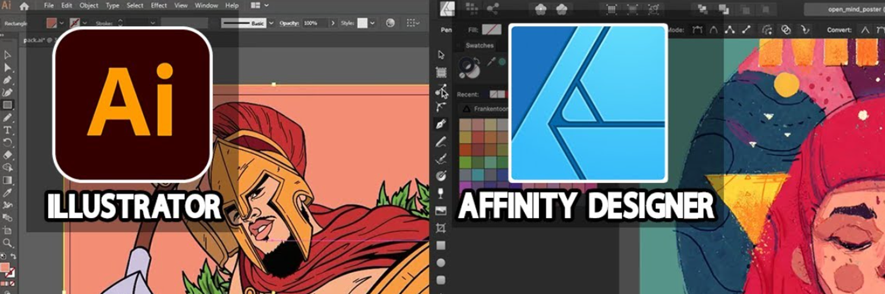
Task: Select Illustrator's Artboard tool
Action: [7, 230]
